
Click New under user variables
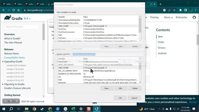click(107, 46)
